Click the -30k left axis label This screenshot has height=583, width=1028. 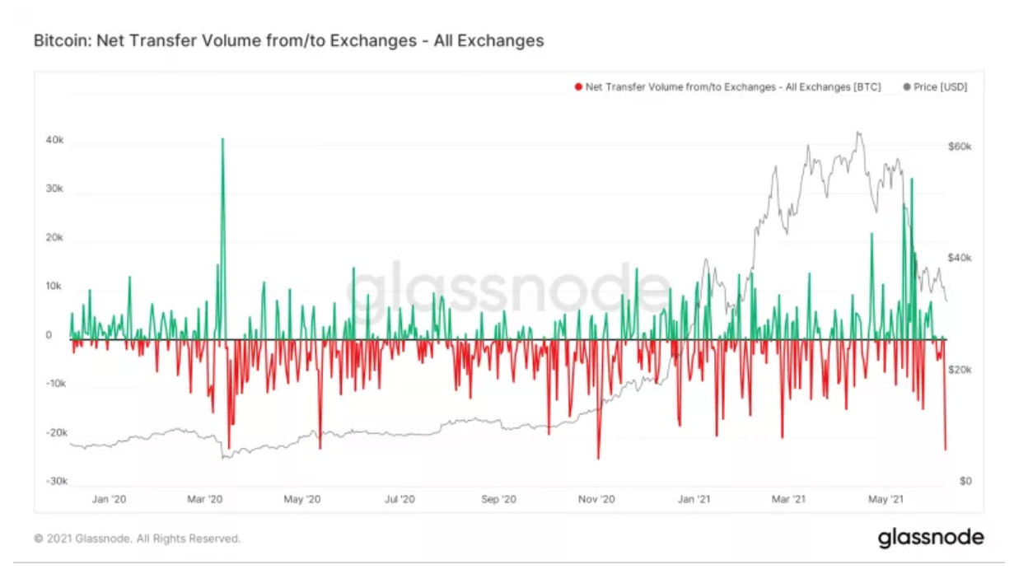coord(54,482)
